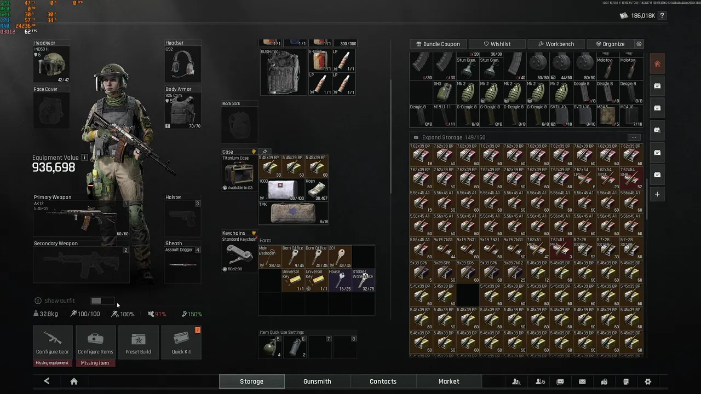Image resolution: width=701 pixels, height=394 pixels.
Task: Open Expand Storage three-dot menu
Action: [x=634, y=137]
